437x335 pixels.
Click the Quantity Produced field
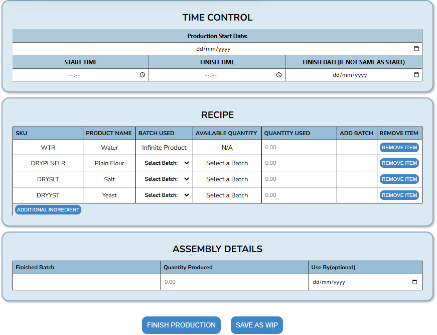click(x=234, y=282)
